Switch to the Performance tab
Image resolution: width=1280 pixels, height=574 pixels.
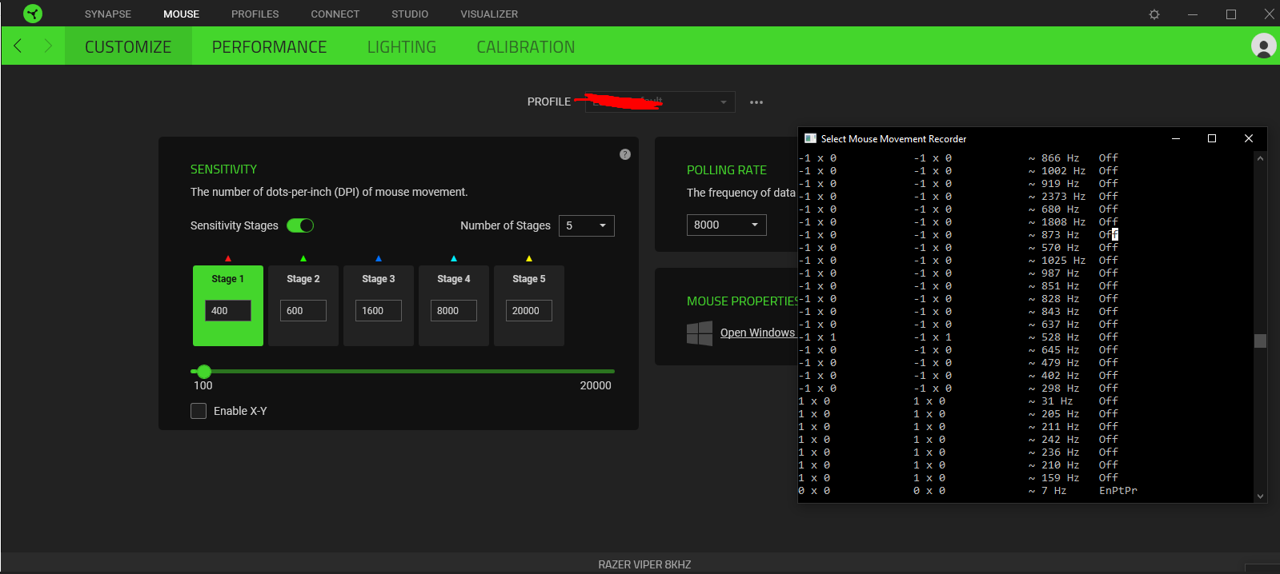click(x=269, y=47)
